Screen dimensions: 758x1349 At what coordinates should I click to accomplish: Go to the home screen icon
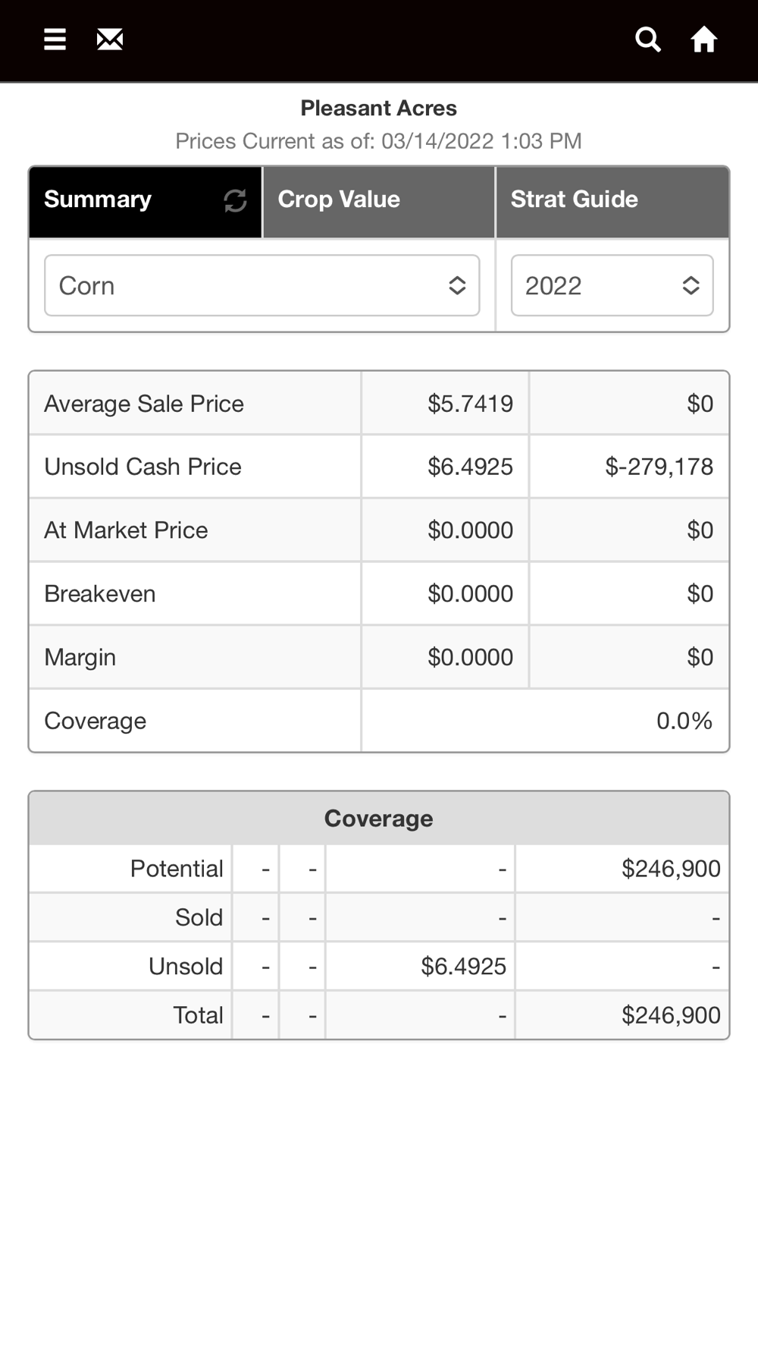click(x=703, y=39)
